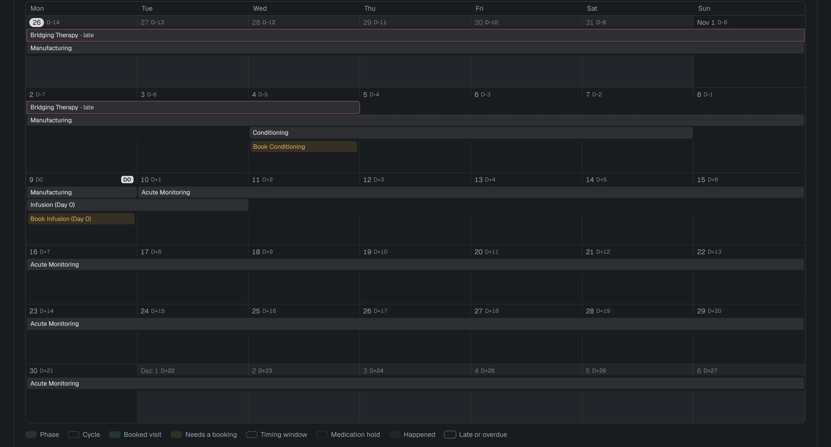Click date 4 D-5 header
831x447 pixels.
click(260, 95)
